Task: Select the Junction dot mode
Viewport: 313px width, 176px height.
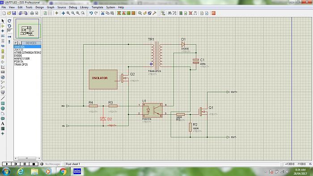Action: (x=3, y=31)
